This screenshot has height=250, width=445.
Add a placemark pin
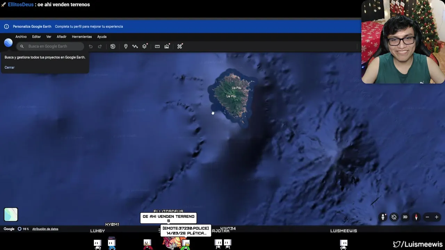(x=126, y=46)
